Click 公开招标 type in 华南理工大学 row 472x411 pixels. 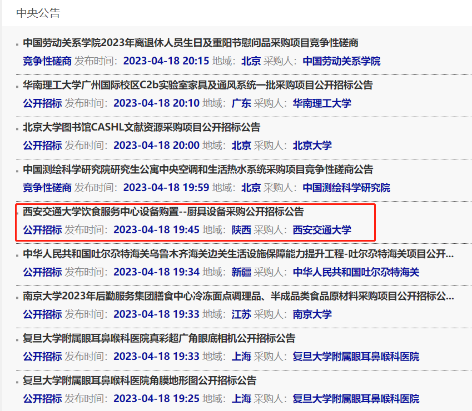(42, 103)
